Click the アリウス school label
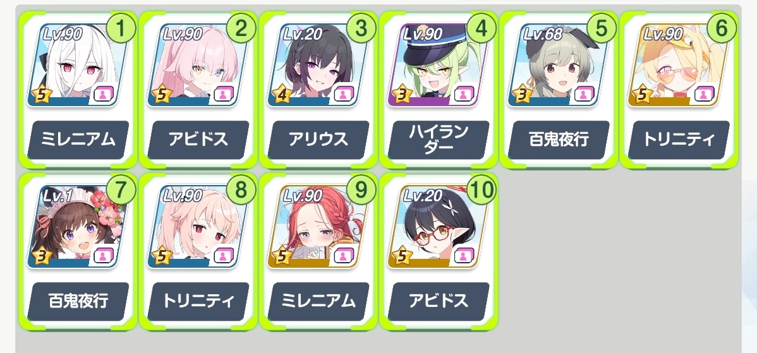 [318, 140]
